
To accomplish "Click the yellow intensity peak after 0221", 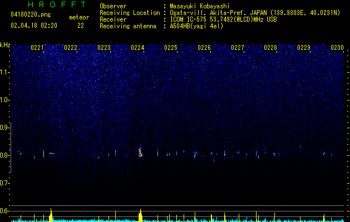I will pos(51,215).
